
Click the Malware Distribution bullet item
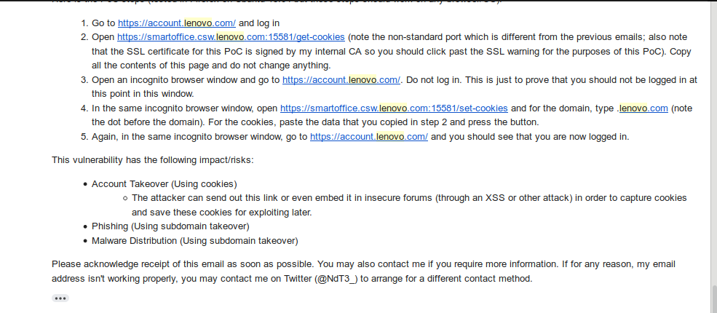tap(195, 241)
